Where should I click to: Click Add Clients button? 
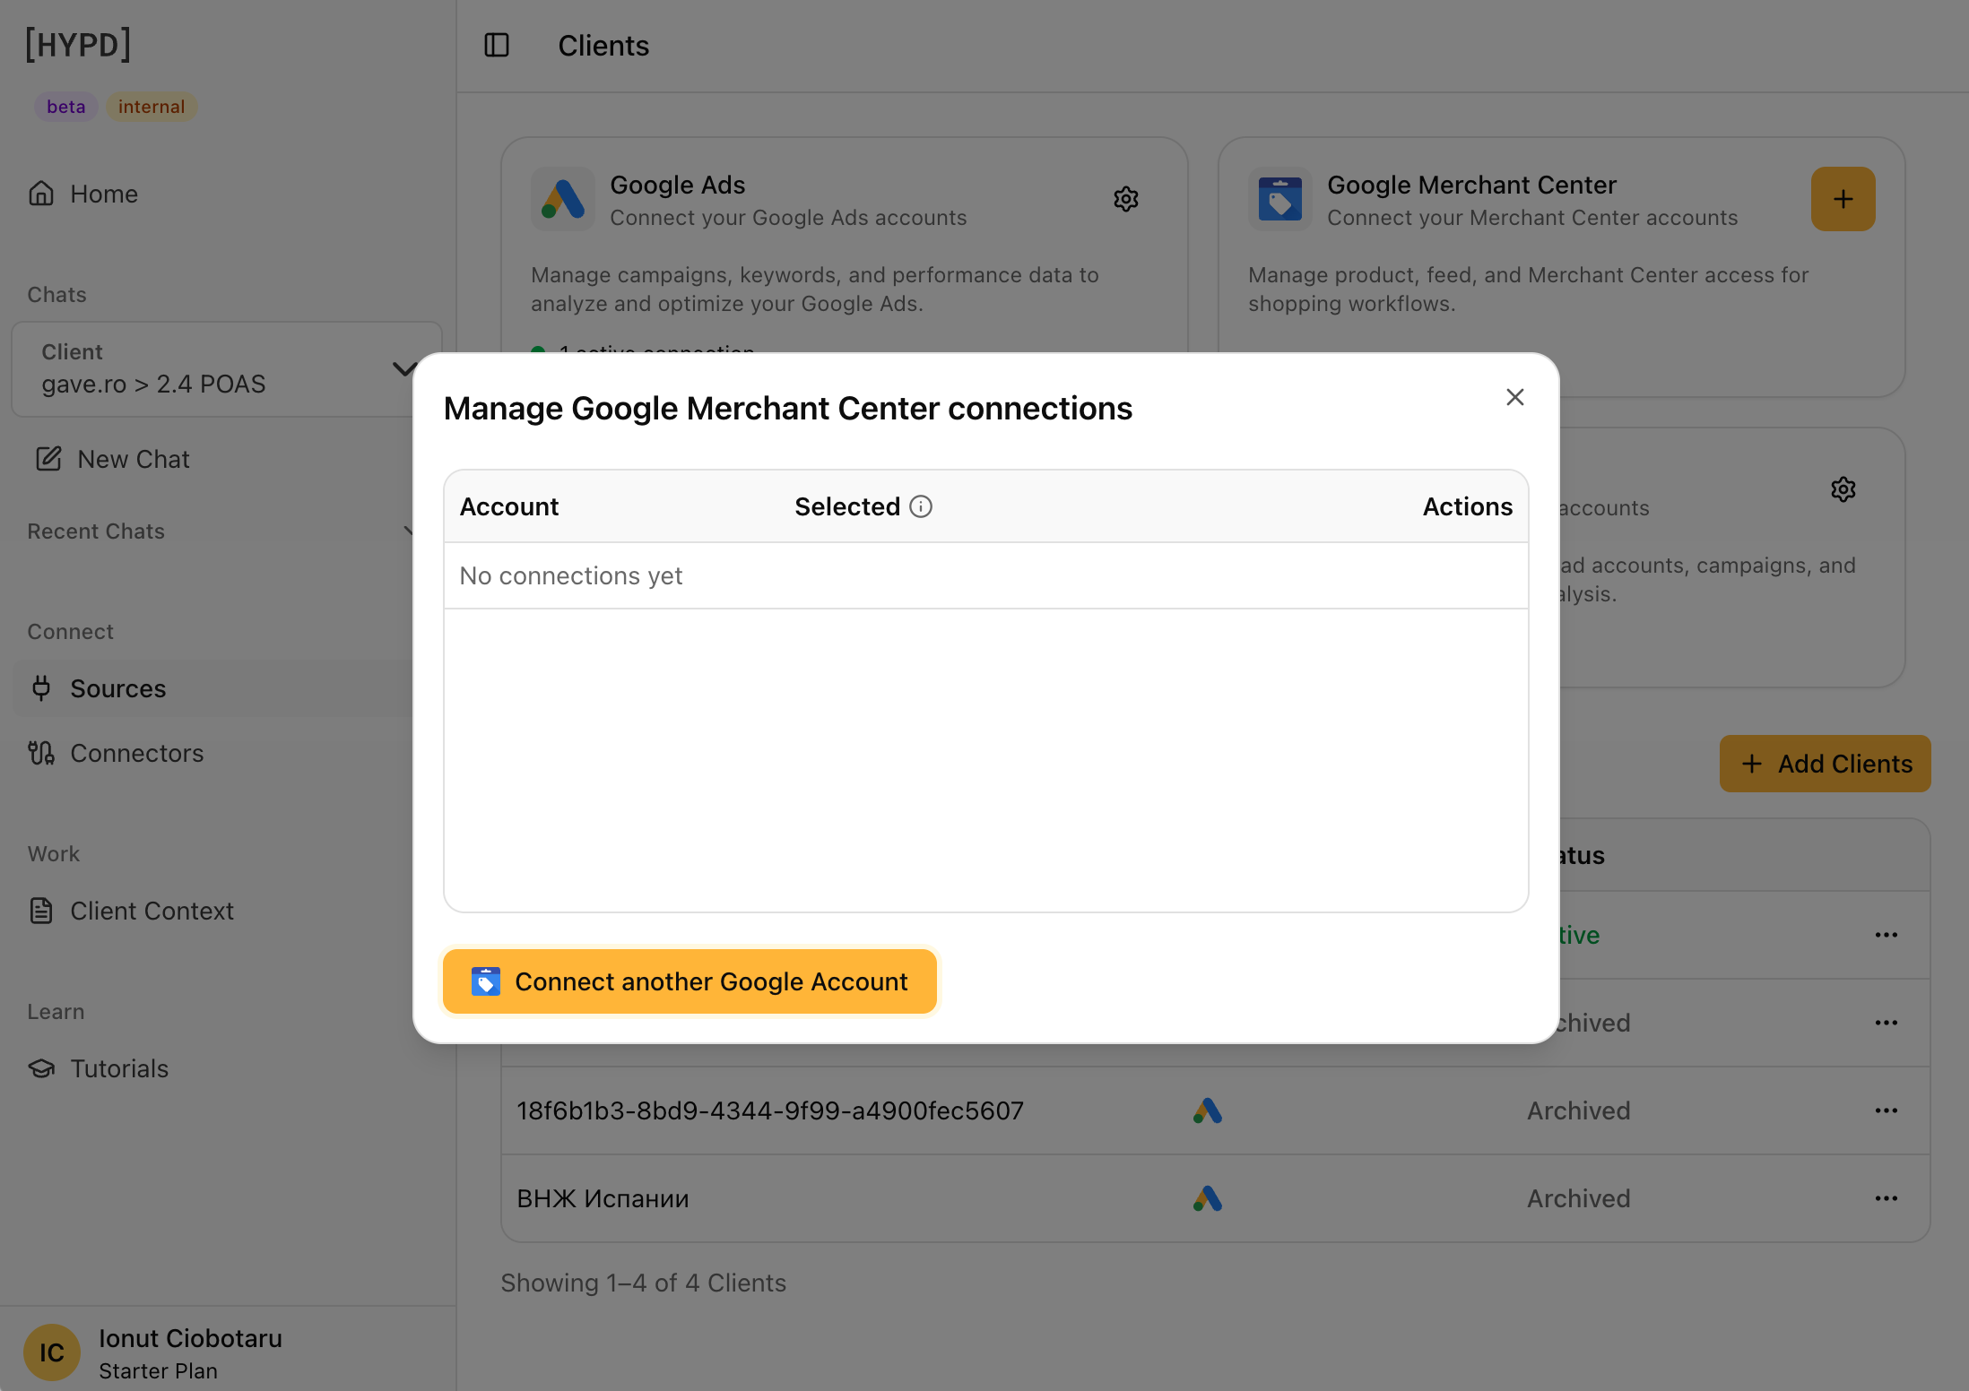point(1826,764)
